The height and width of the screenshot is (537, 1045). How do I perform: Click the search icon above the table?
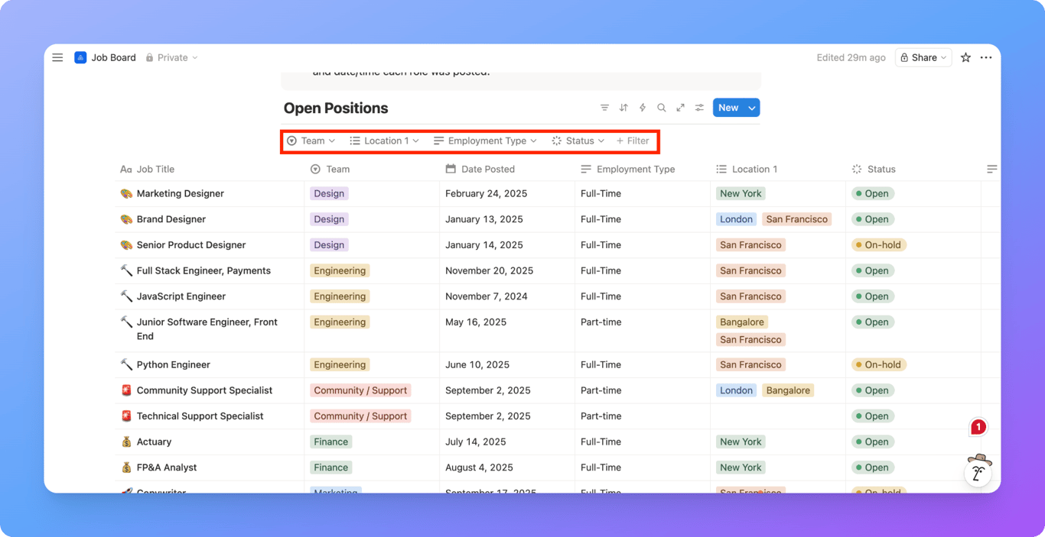661,108
